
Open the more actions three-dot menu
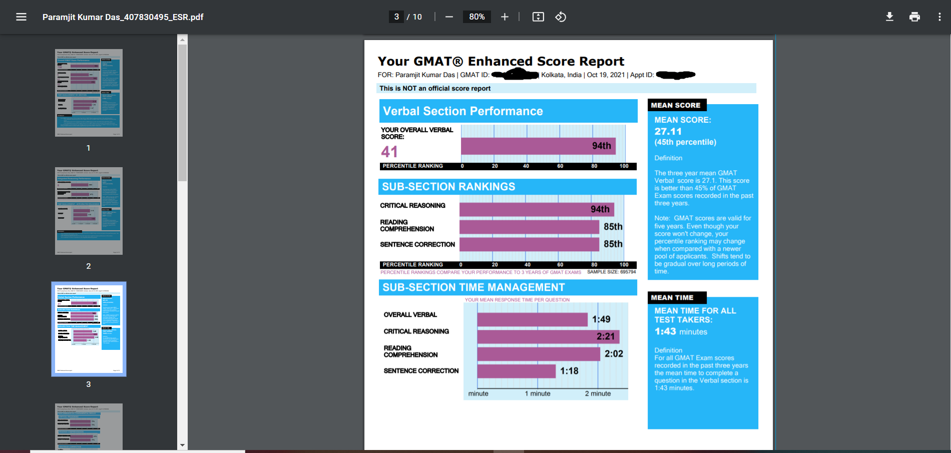click(x=939, y=17)
